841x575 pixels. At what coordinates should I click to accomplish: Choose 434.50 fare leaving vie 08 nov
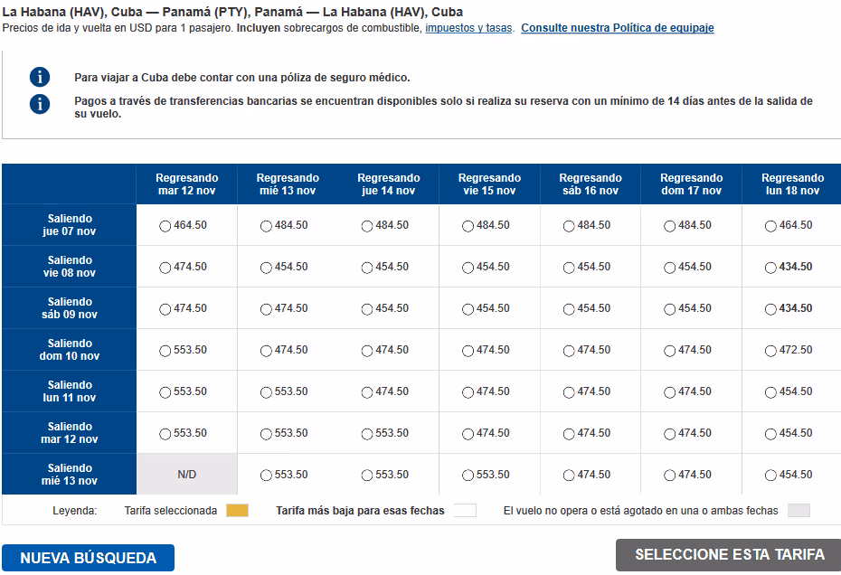[770, 268]
